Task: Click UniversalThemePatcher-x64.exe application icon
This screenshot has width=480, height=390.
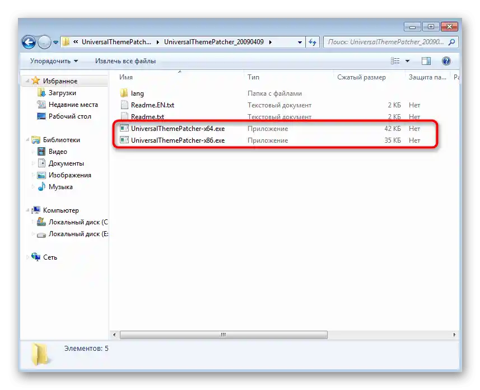Action: point(124,128)
